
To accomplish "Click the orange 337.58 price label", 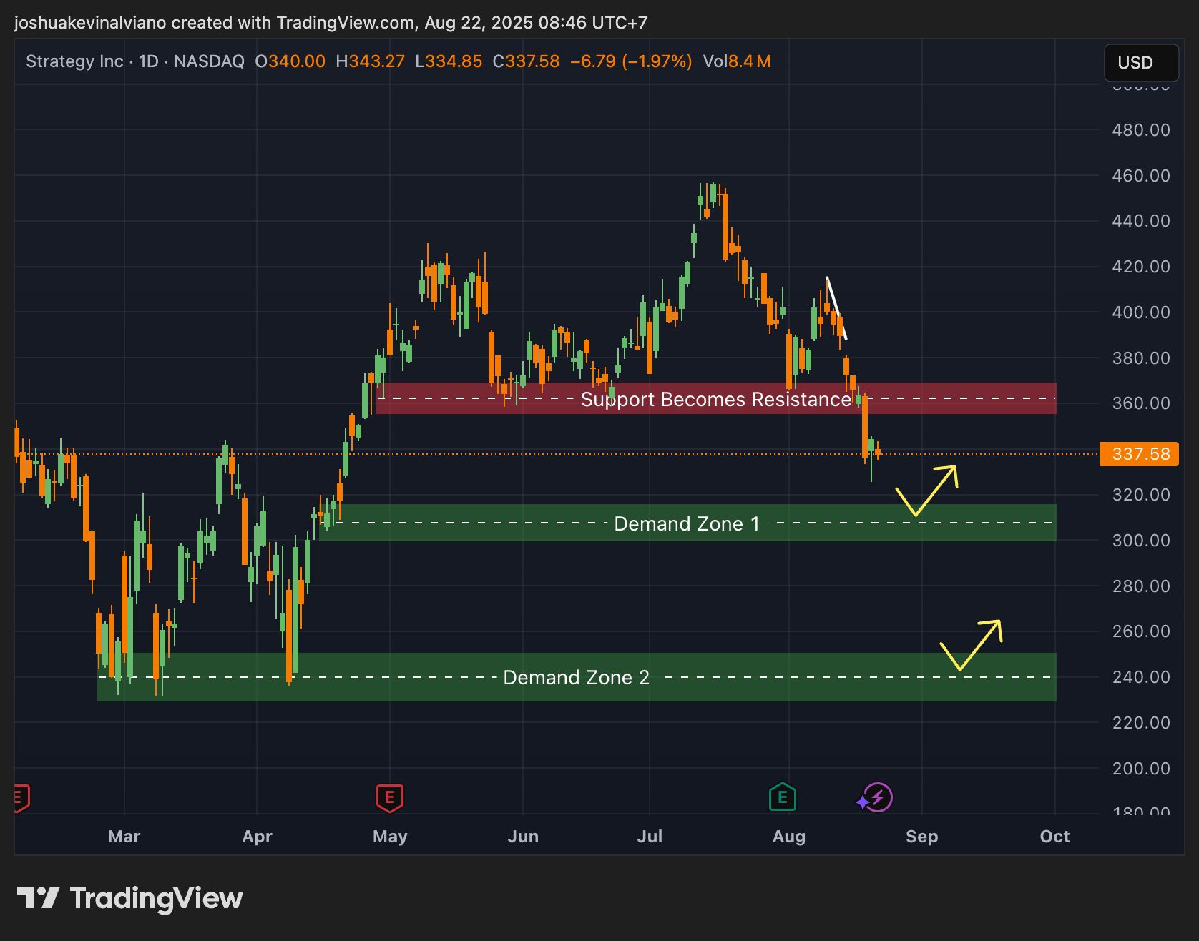I will tap(1140, 454).
